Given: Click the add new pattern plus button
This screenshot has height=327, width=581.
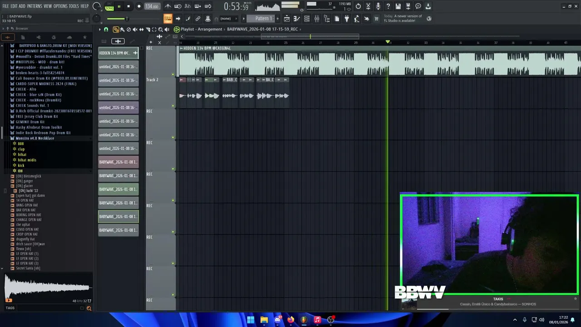Looking at the screenshot, I should pyautogui.click(x=277, y=19).
